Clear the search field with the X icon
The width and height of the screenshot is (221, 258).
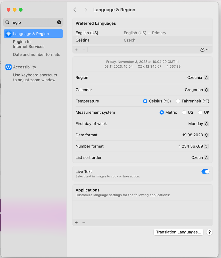tap(59, 22)
